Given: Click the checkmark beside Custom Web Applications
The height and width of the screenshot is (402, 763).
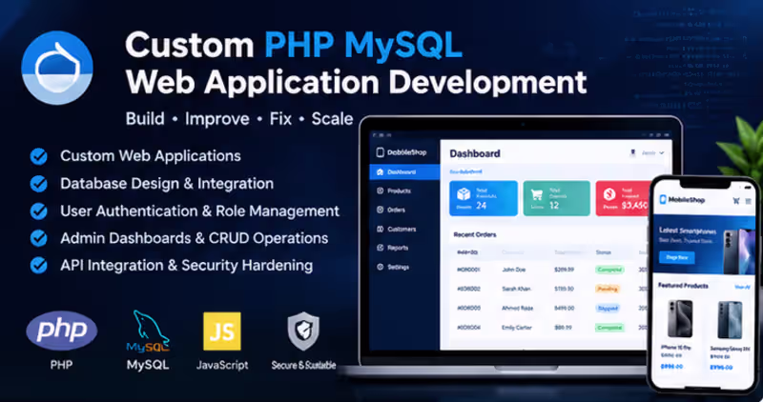Looking at the screenshot, I should point(39,156).
